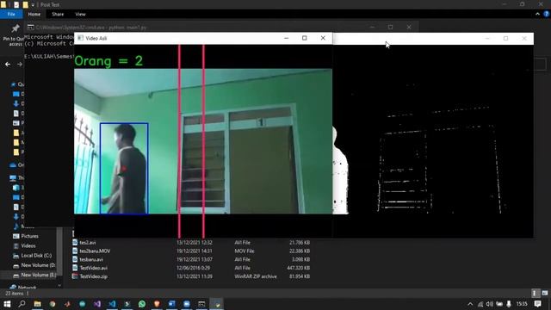This screenshot has height=310, width=551.
Task: Open the View ribbon tab
Action: point(80,14)
